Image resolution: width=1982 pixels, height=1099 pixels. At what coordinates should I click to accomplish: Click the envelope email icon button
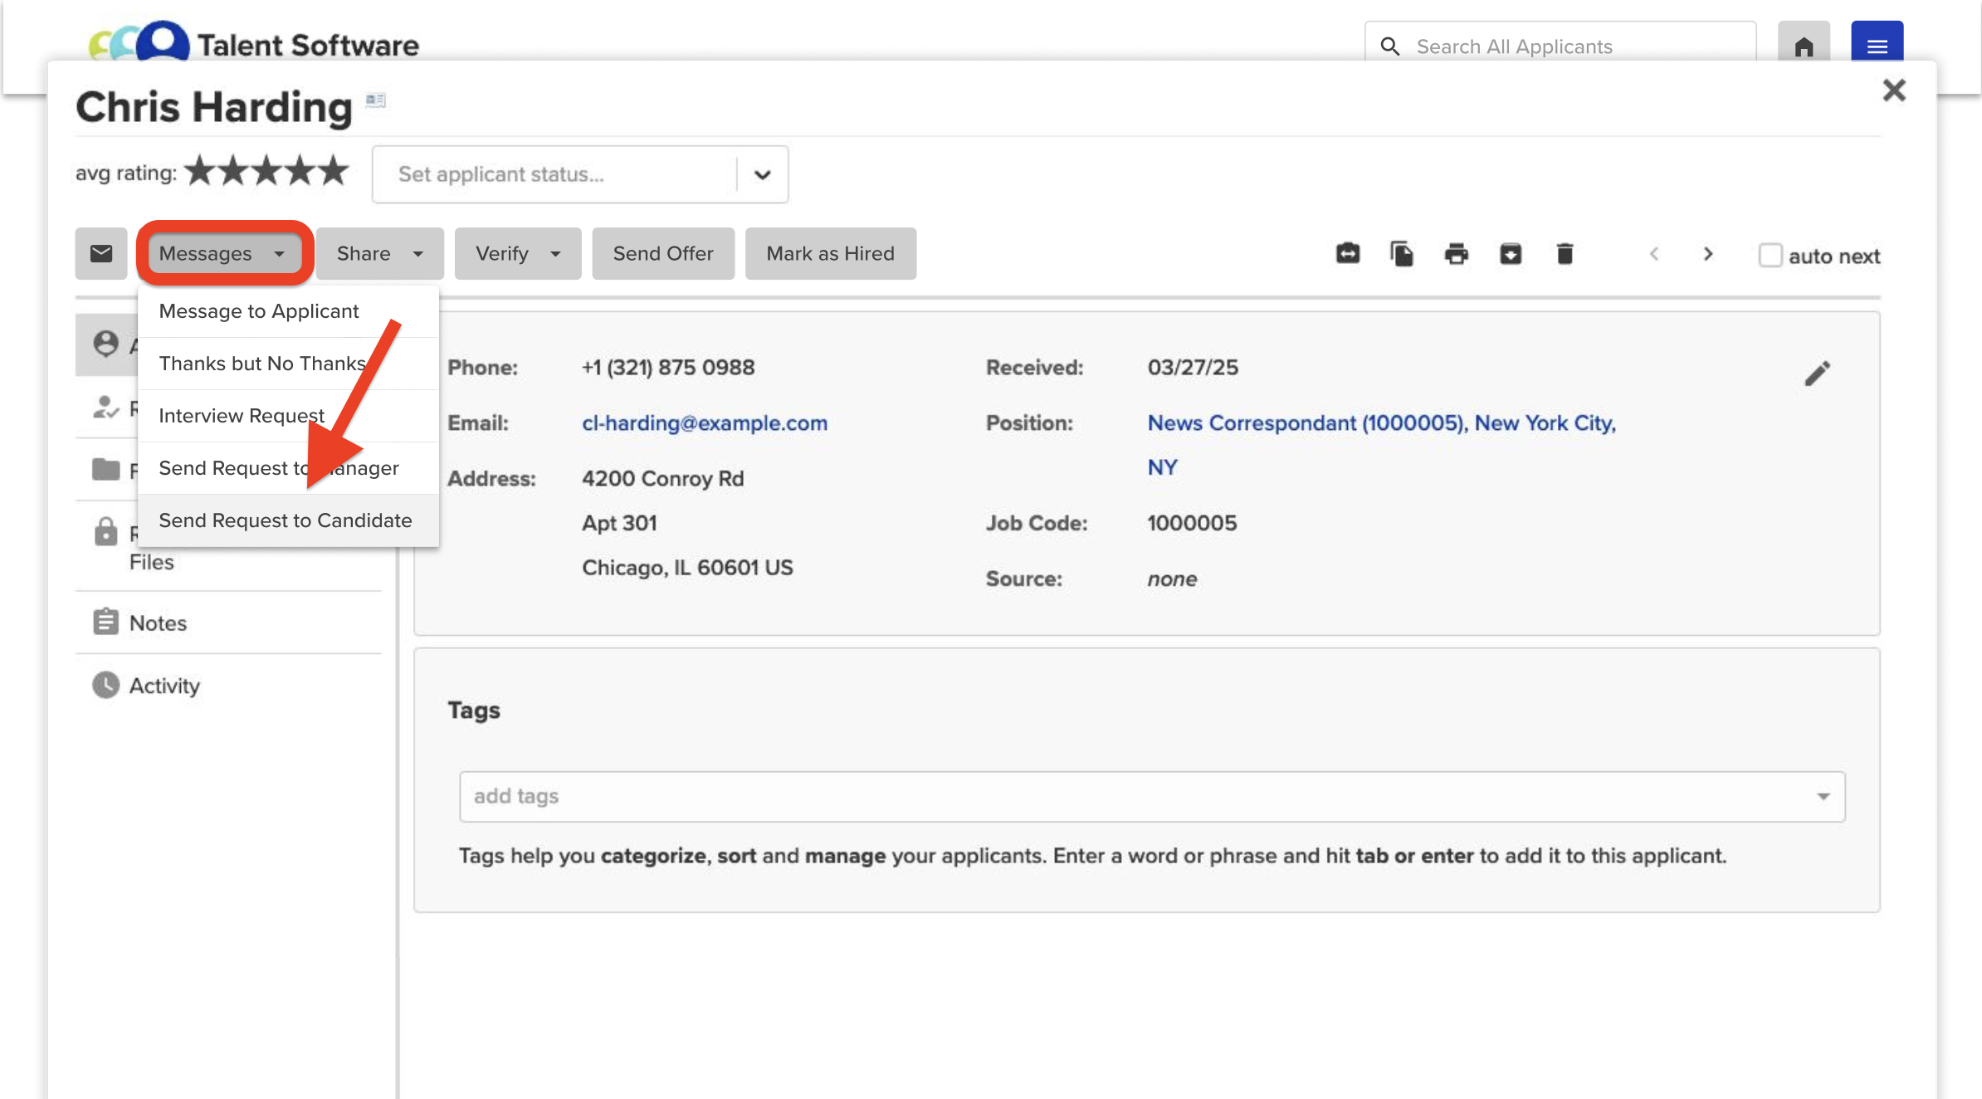(x=100, y=253)
